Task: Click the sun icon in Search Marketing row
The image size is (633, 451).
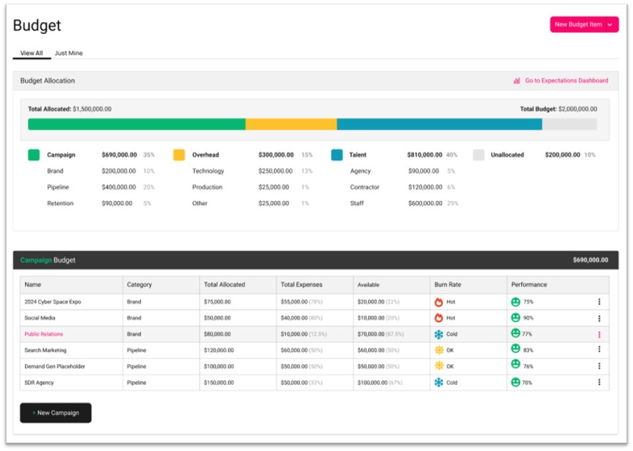Action: coord(439,350)
